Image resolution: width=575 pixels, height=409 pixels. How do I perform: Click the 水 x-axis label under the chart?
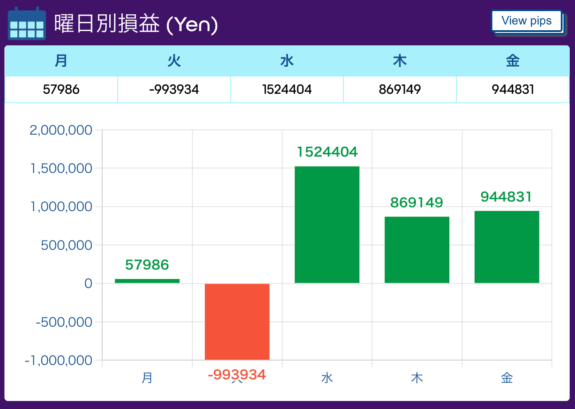(x=327, y=378)
